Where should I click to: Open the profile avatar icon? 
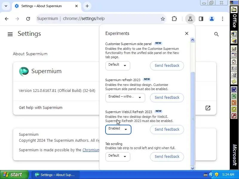pos(212,19)
